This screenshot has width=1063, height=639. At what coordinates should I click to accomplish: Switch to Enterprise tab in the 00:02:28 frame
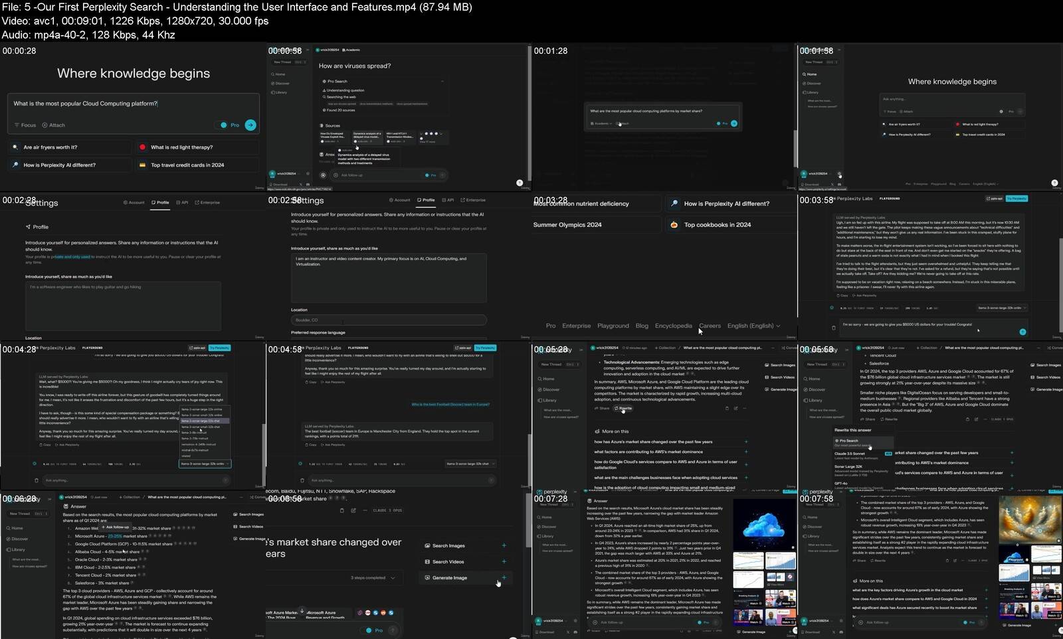tap(208, 202)
